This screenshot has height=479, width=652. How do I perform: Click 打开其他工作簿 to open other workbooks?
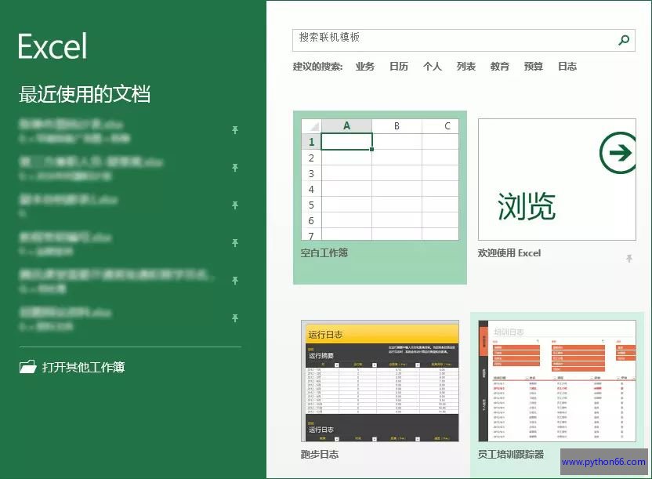(72, 367)
